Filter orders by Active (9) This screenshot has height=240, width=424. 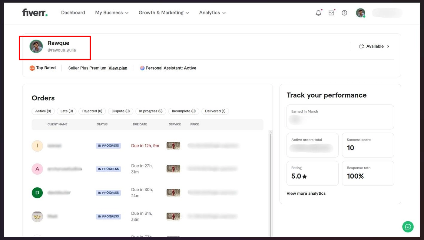pyautogui.click(x=43, y=111)
